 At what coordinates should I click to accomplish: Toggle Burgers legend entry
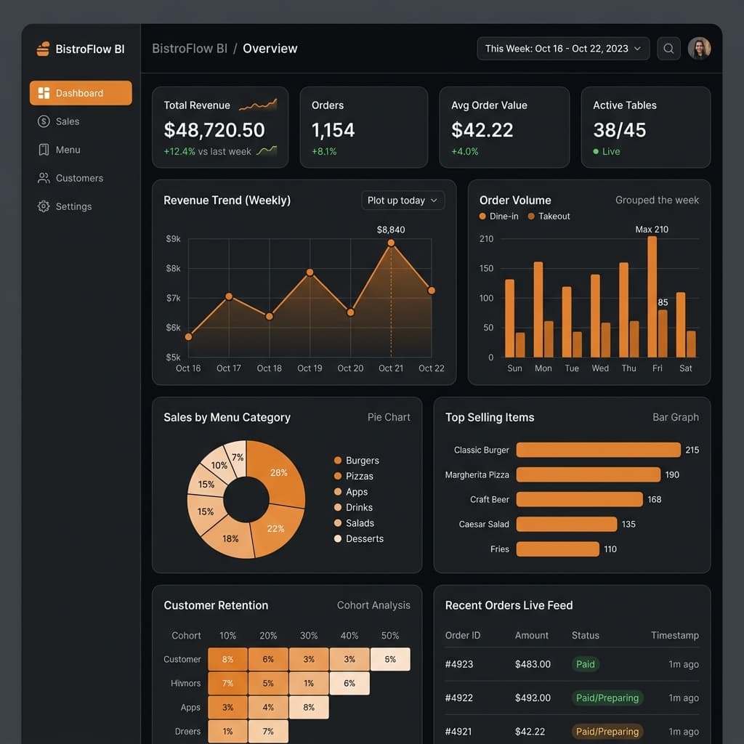tap(356, 460)
